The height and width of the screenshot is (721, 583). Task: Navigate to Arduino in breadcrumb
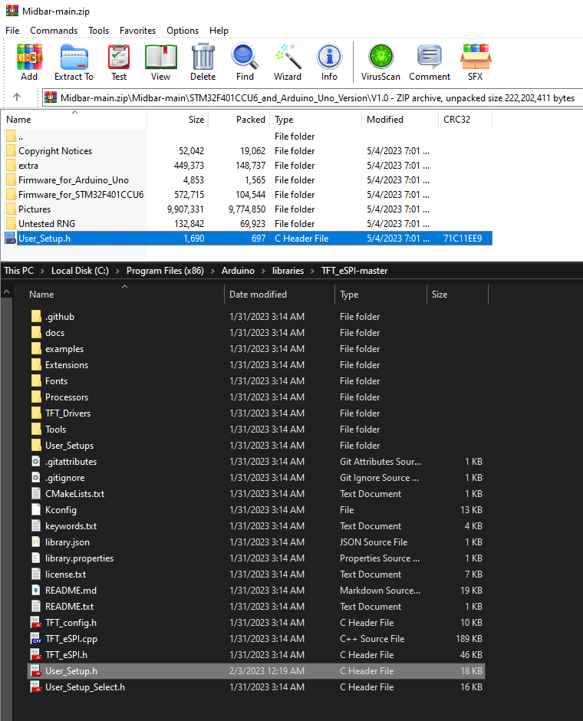(238, 271)
